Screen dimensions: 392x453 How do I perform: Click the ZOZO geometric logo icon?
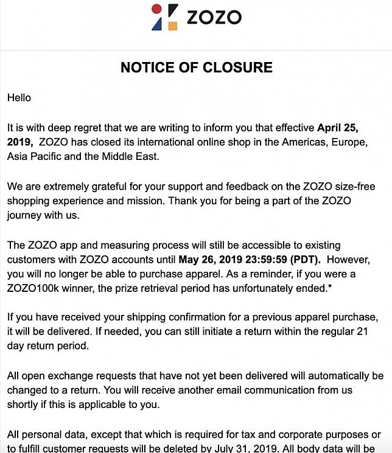pos(164,17)
